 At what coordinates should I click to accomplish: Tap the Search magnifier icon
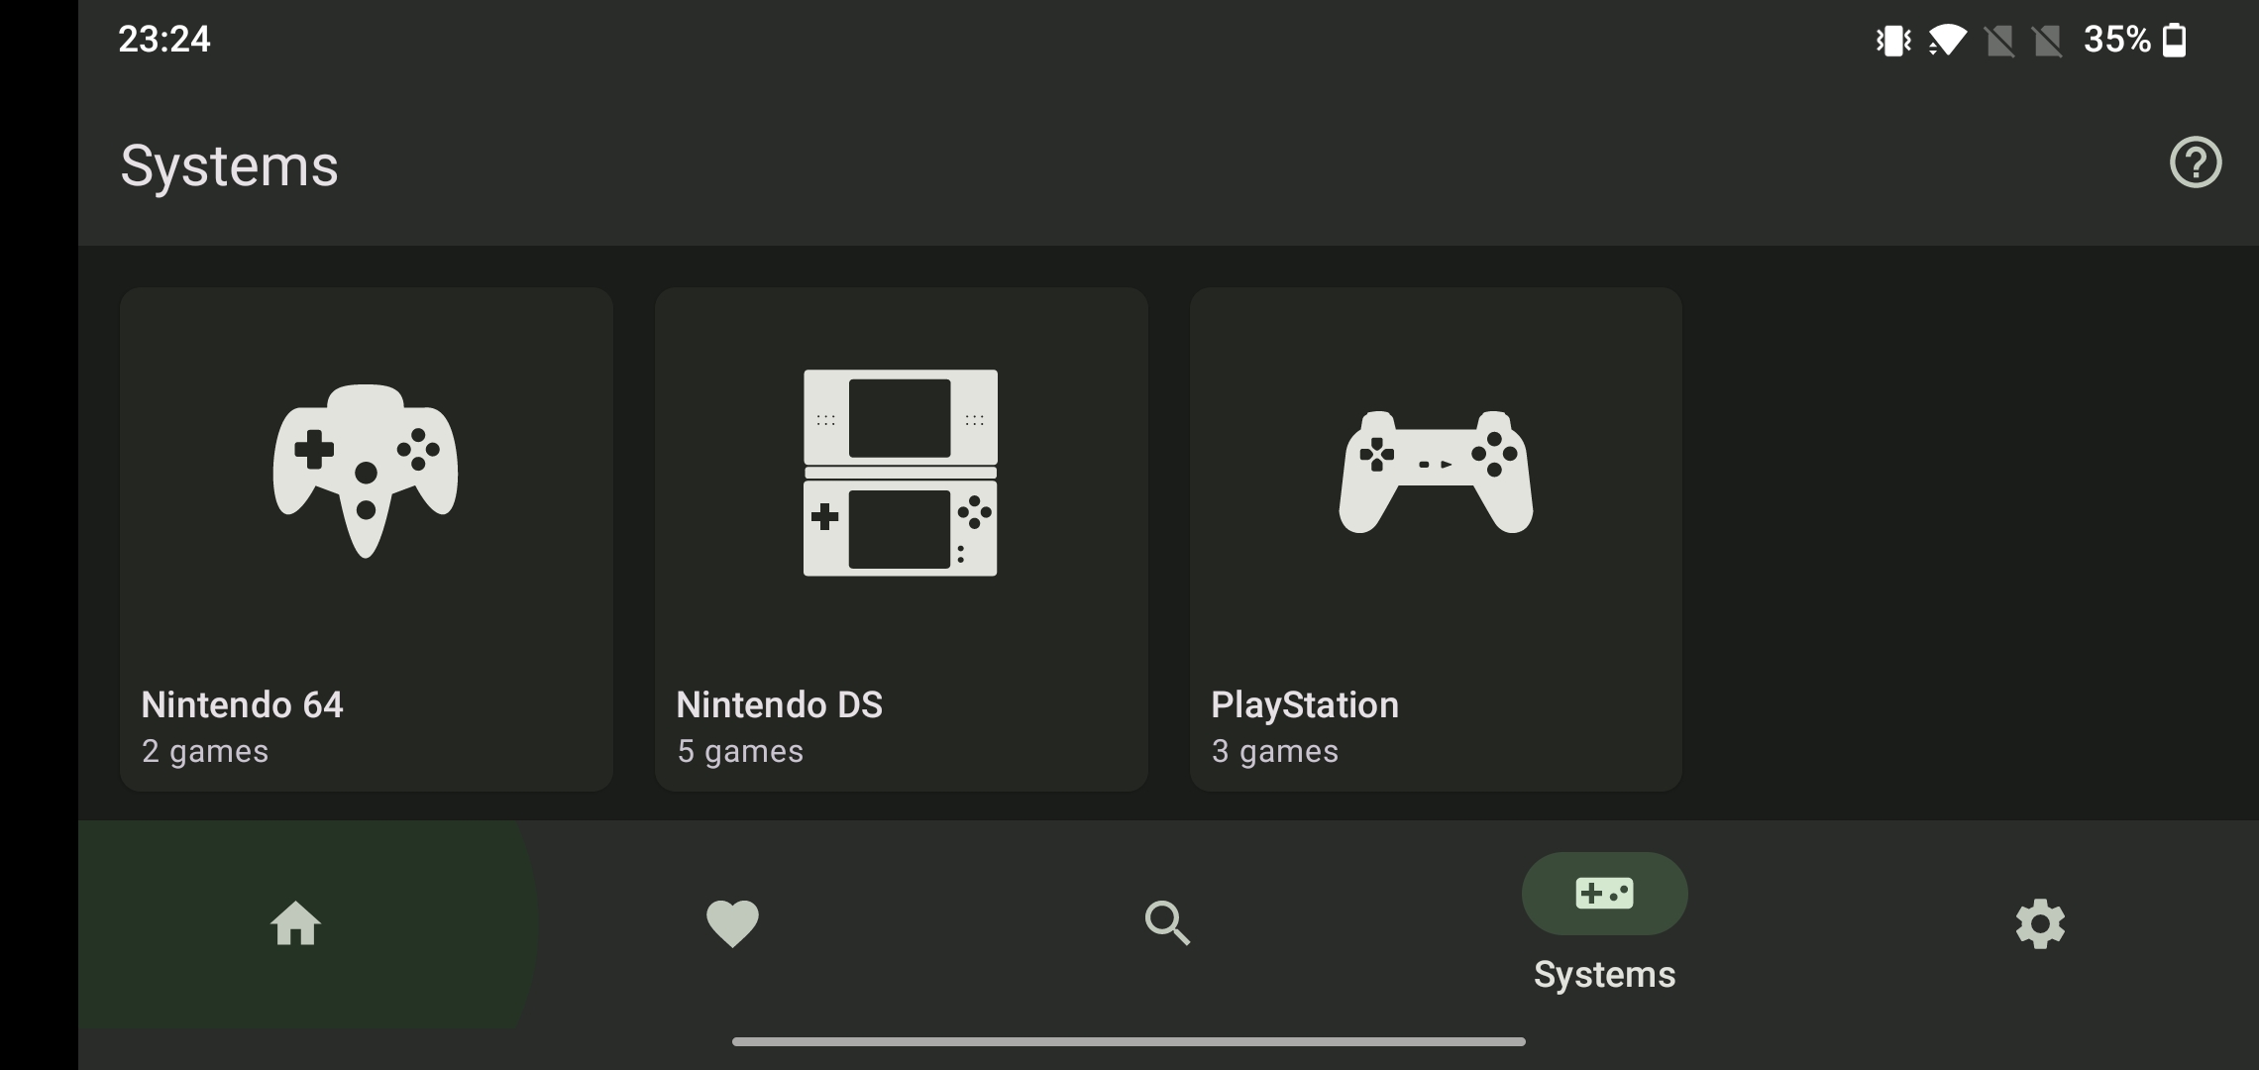point(1168,923)
